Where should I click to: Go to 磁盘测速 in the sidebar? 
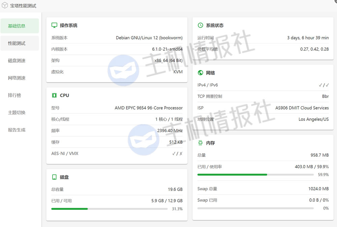pyautogui.click(x=17, y=61)
